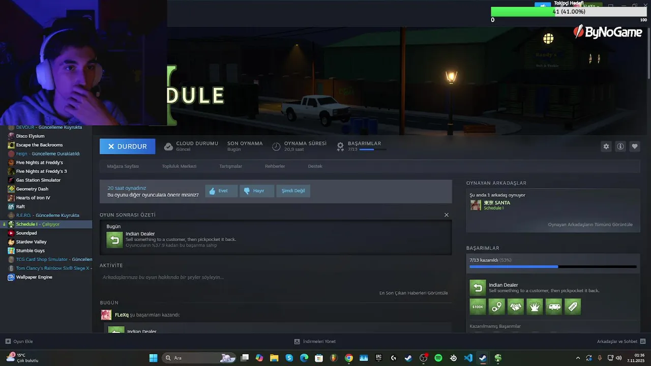Click the Oynama Süresi clock icon

coord(276,146)
